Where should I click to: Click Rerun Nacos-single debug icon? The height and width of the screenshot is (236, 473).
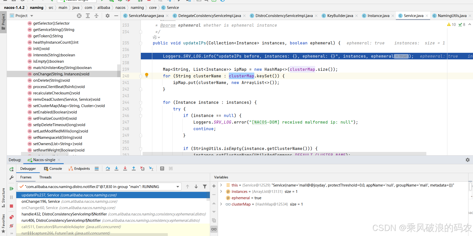click(11, 169)
